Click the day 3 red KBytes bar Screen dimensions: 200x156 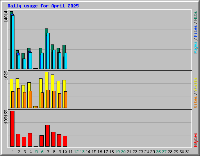coord(24,142)
